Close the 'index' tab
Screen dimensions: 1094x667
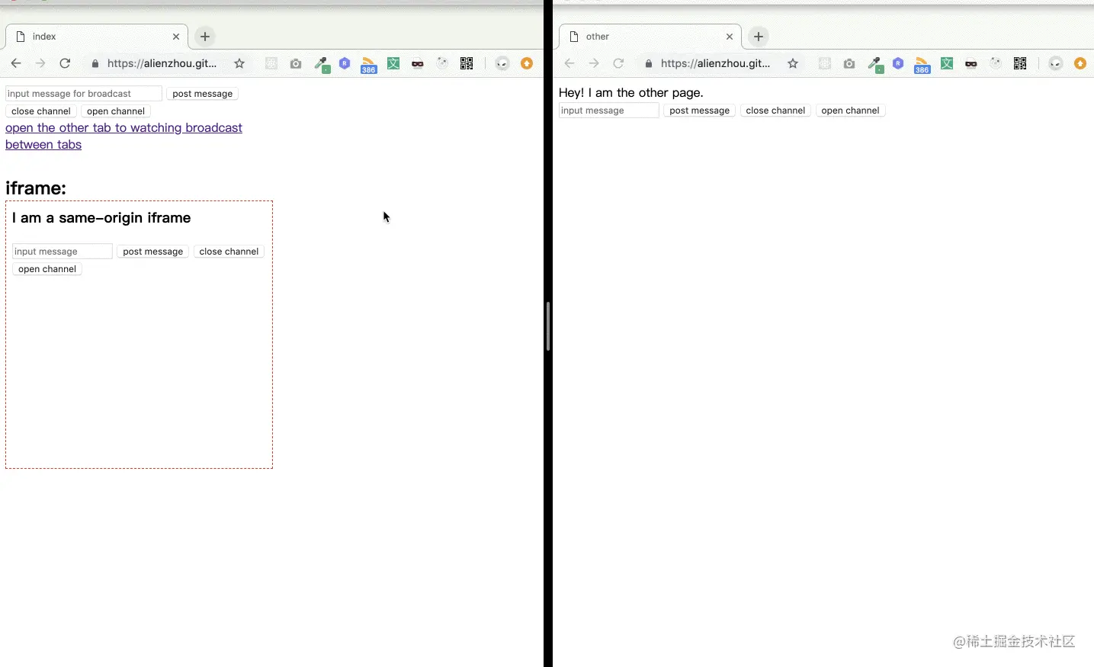[x=176, y=37]
